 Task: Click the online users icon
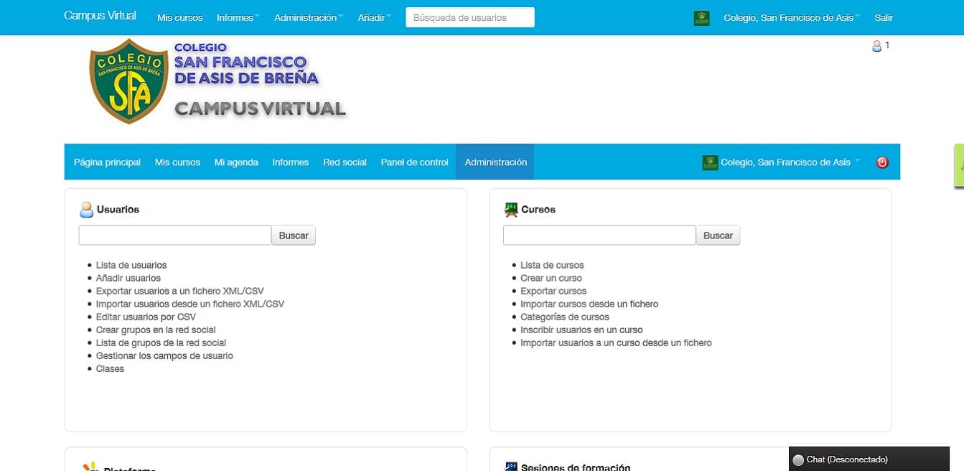pos(876,46)
